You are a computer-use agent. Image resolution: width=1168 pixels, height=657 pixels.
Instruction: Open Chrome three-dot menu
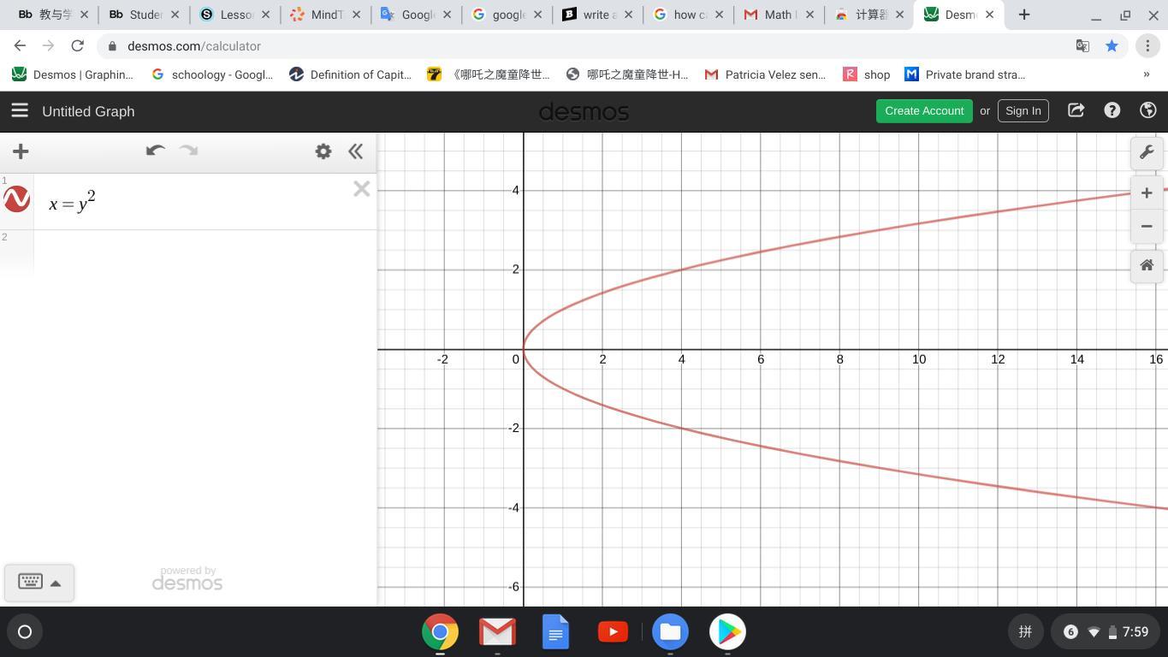(1147, 46)
